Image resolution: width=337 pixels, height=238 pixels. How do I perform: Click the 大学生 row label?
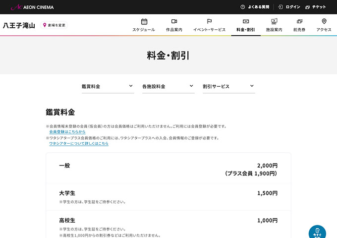(67, 193)
